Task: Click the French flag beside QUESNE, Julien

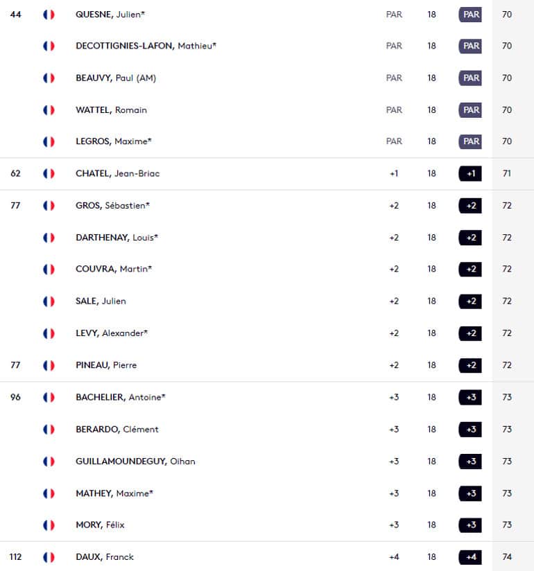Action: (x=49, y=15)
